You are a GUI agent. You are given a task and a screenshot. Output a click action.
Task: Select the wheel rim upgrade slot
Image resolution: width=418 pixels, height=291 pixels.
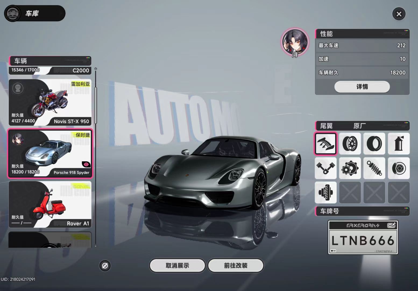(x=350, y=144)
